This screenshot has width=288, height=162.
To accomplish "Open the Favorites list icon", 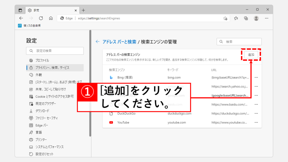I will (x=236, y=18).
